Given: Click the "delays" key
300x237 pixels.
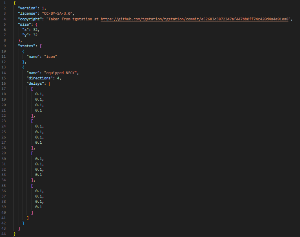Looking at the screenshot, I should click(36, 83).
